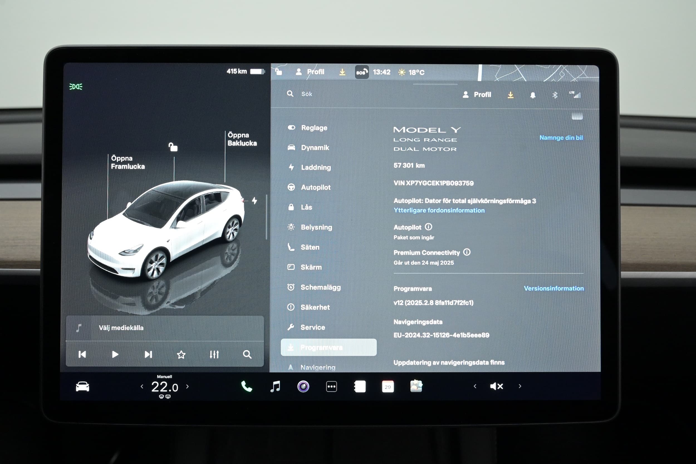
Task: Tap Öppna Framlucka to open frunk
Action: tap(128, 162)
